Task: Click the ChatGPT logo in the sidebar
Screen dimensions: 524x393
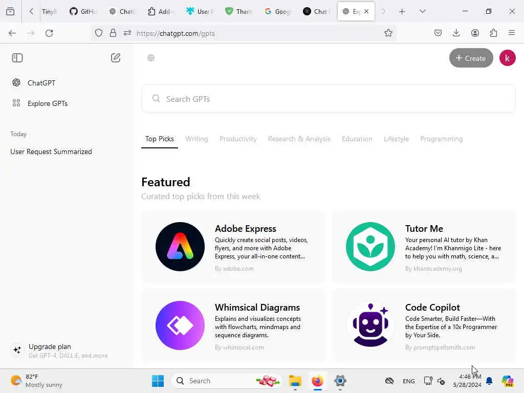Action: click(16, 82)
